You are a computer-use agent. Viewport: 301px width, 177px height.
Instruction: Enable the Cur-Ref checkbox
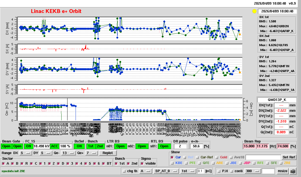(x=198, y=157)
